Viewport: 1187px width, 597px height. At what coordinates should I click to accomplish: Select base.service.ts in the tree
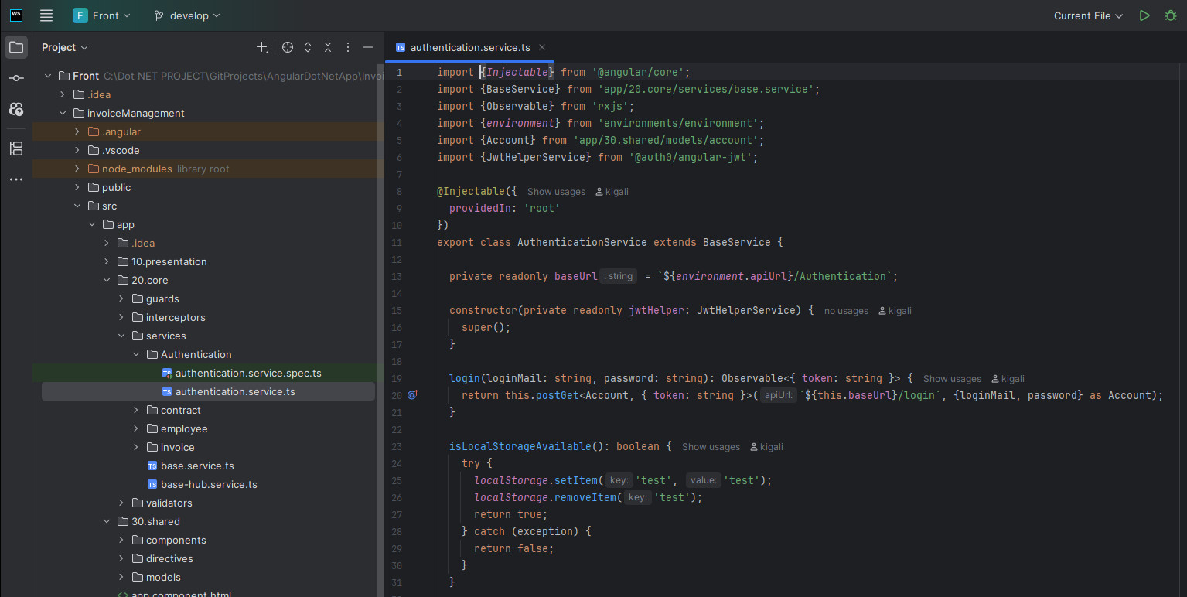(197, 466)
